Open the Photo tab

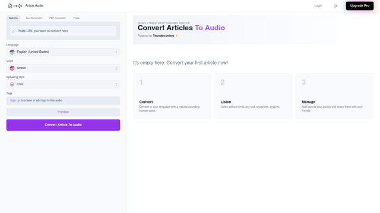[77, 18]
